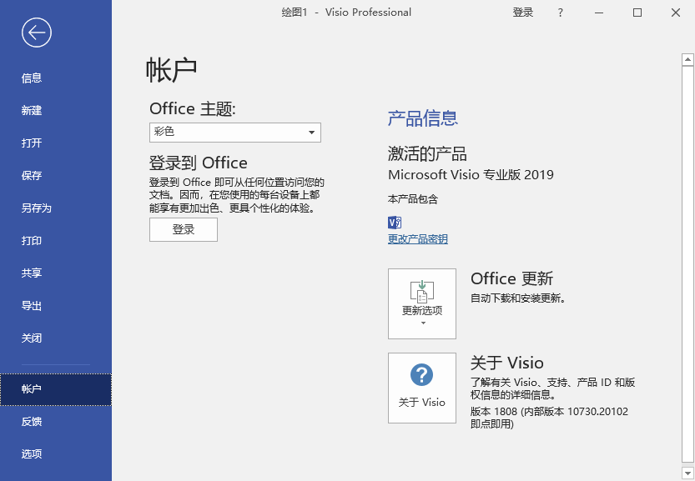
Task: Click the scrollbar up arrow
Action: 687,59
